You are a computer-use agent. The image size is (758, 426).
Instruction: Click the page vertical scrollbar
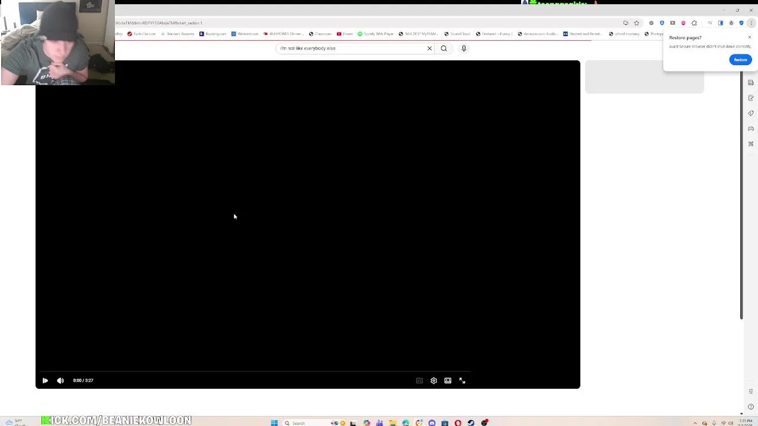741,195
